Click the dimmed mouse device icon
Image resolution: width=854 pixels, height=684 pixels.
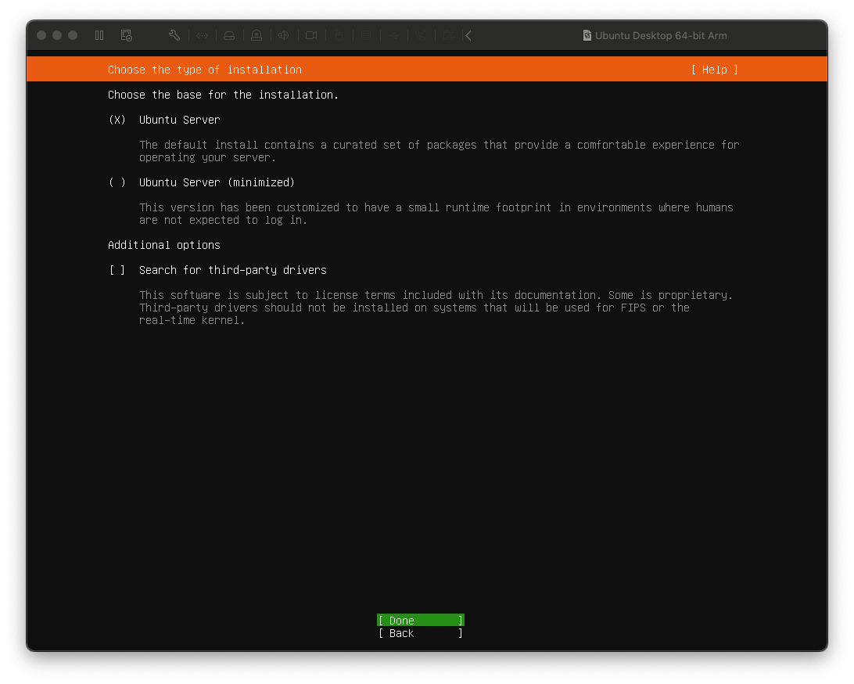pos(339,35)
